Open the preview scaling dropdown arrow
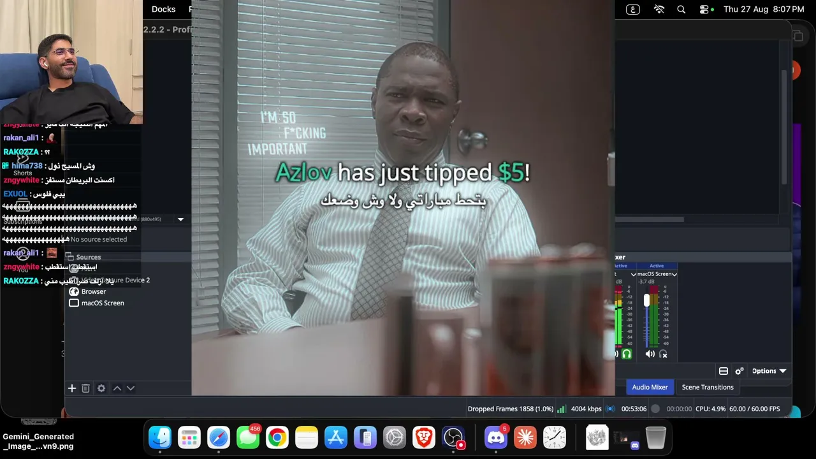816x459 pixels. pos(180,219)
